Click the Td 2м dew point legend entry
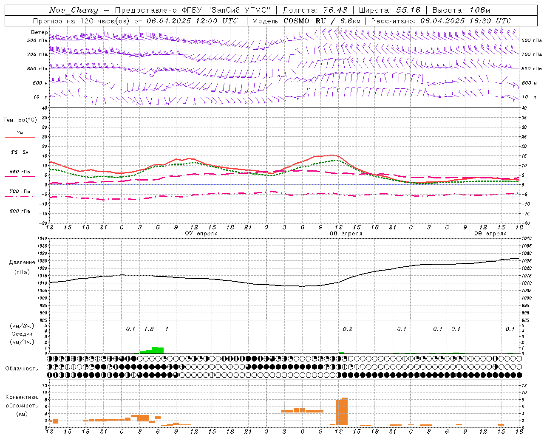This screenshot has height=435, width=544. [x=20, y=154]
